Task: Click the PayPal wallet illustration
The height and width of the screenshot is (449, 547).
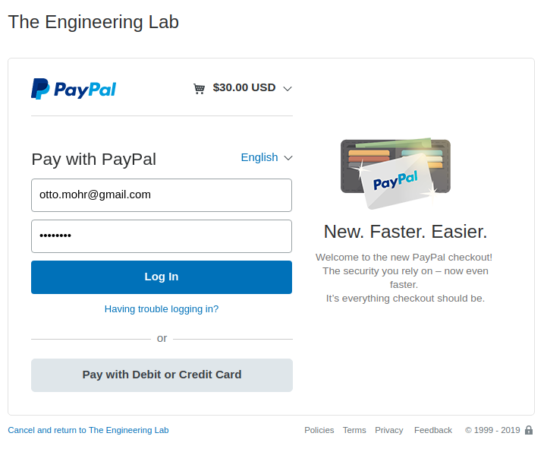Action: (x=395, y=173)
